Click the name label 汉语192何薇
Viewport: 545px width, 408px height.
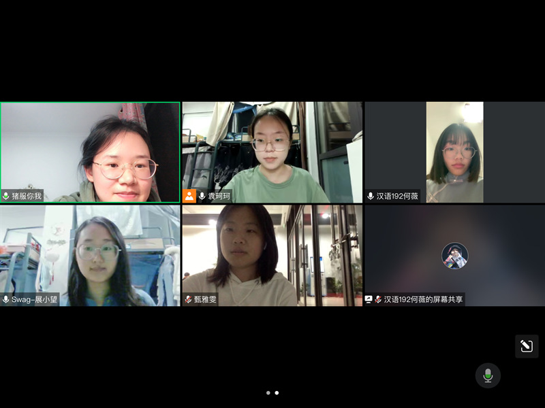click(397, 196)
